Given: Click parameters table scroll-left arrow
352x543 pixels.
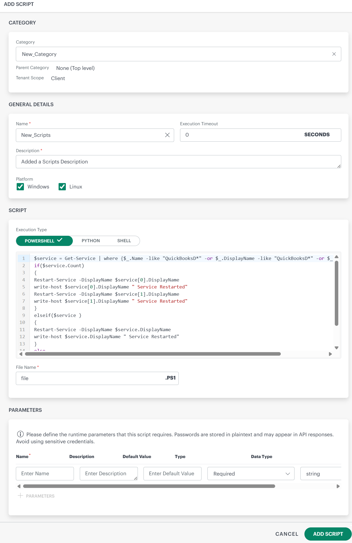Looking at the screenshot, I should 19,486.
